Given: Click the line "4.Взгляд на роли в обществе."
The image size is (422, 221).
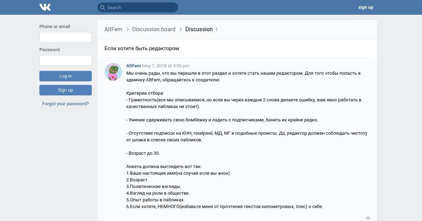Looking at the screenshot, I should click(158, 193).
